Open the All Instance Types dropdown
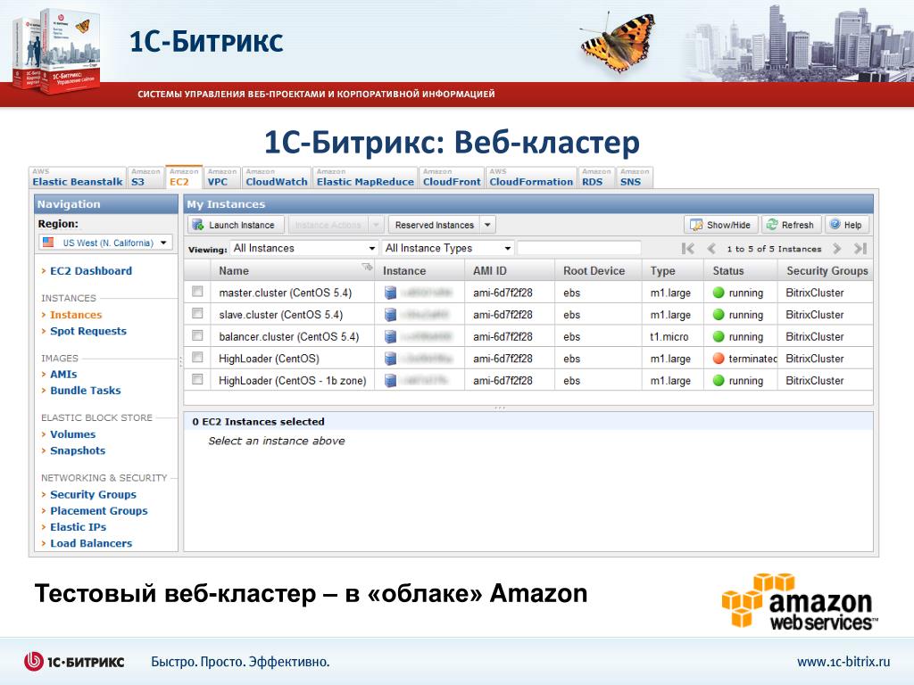The image size is (914, 685). [x=448, y=248]
